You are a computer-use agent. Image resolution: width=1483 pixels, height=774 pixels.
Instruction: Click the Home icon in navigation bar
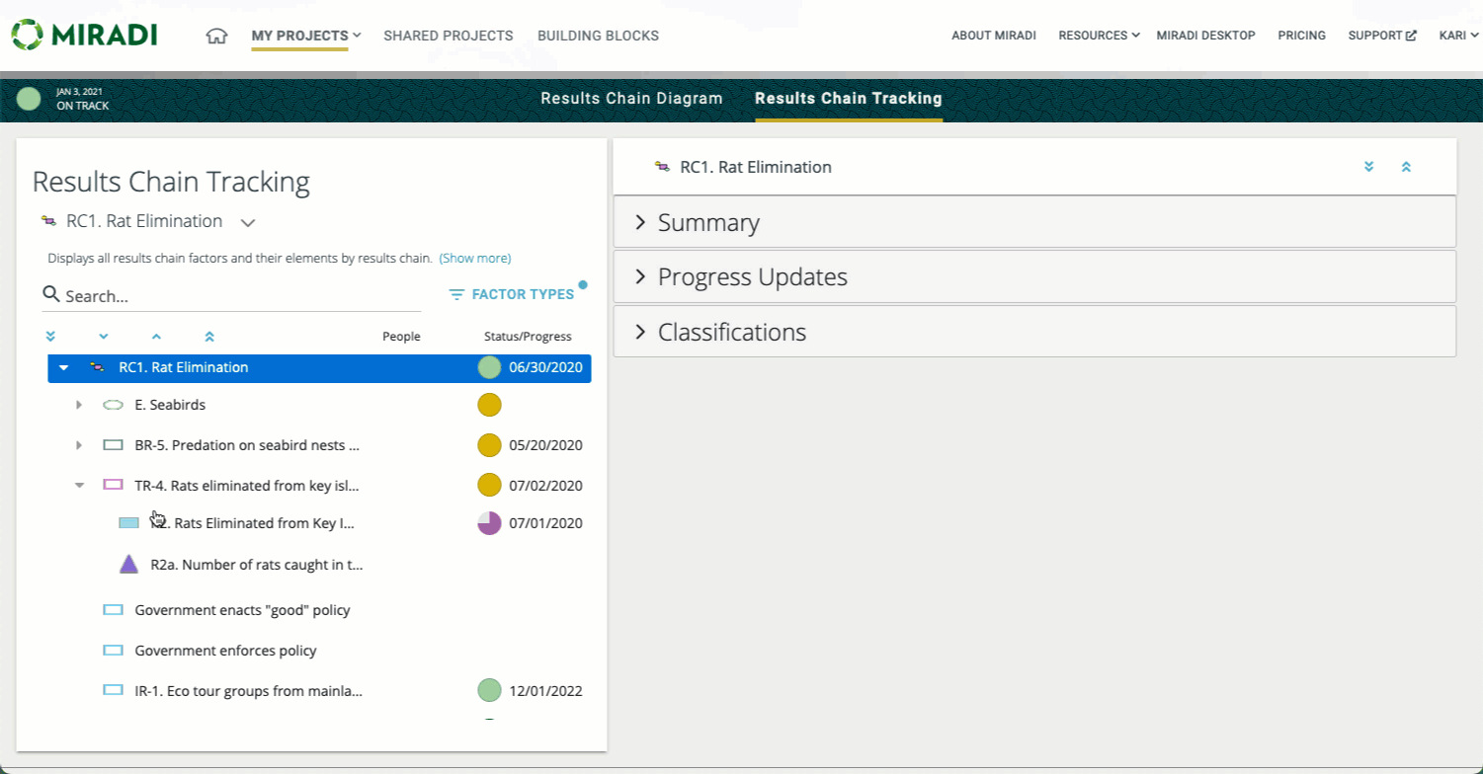point(216,36)
